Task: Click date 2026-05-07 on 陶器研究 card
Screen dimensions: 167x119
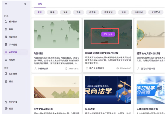Action: tap(74, 69)
